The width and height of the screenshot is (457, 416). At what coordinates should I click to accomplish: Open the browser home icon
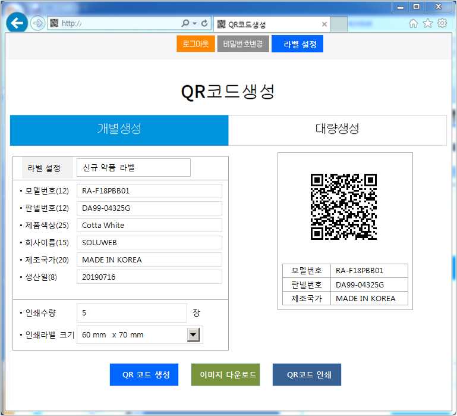413,23
